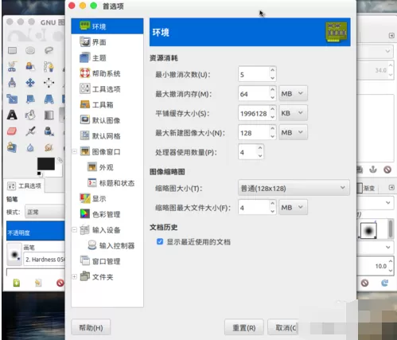Viewport: 397px width, 340px height.
Task: Click the anchor layer icon in right dock
Action: tap(373, 170)
